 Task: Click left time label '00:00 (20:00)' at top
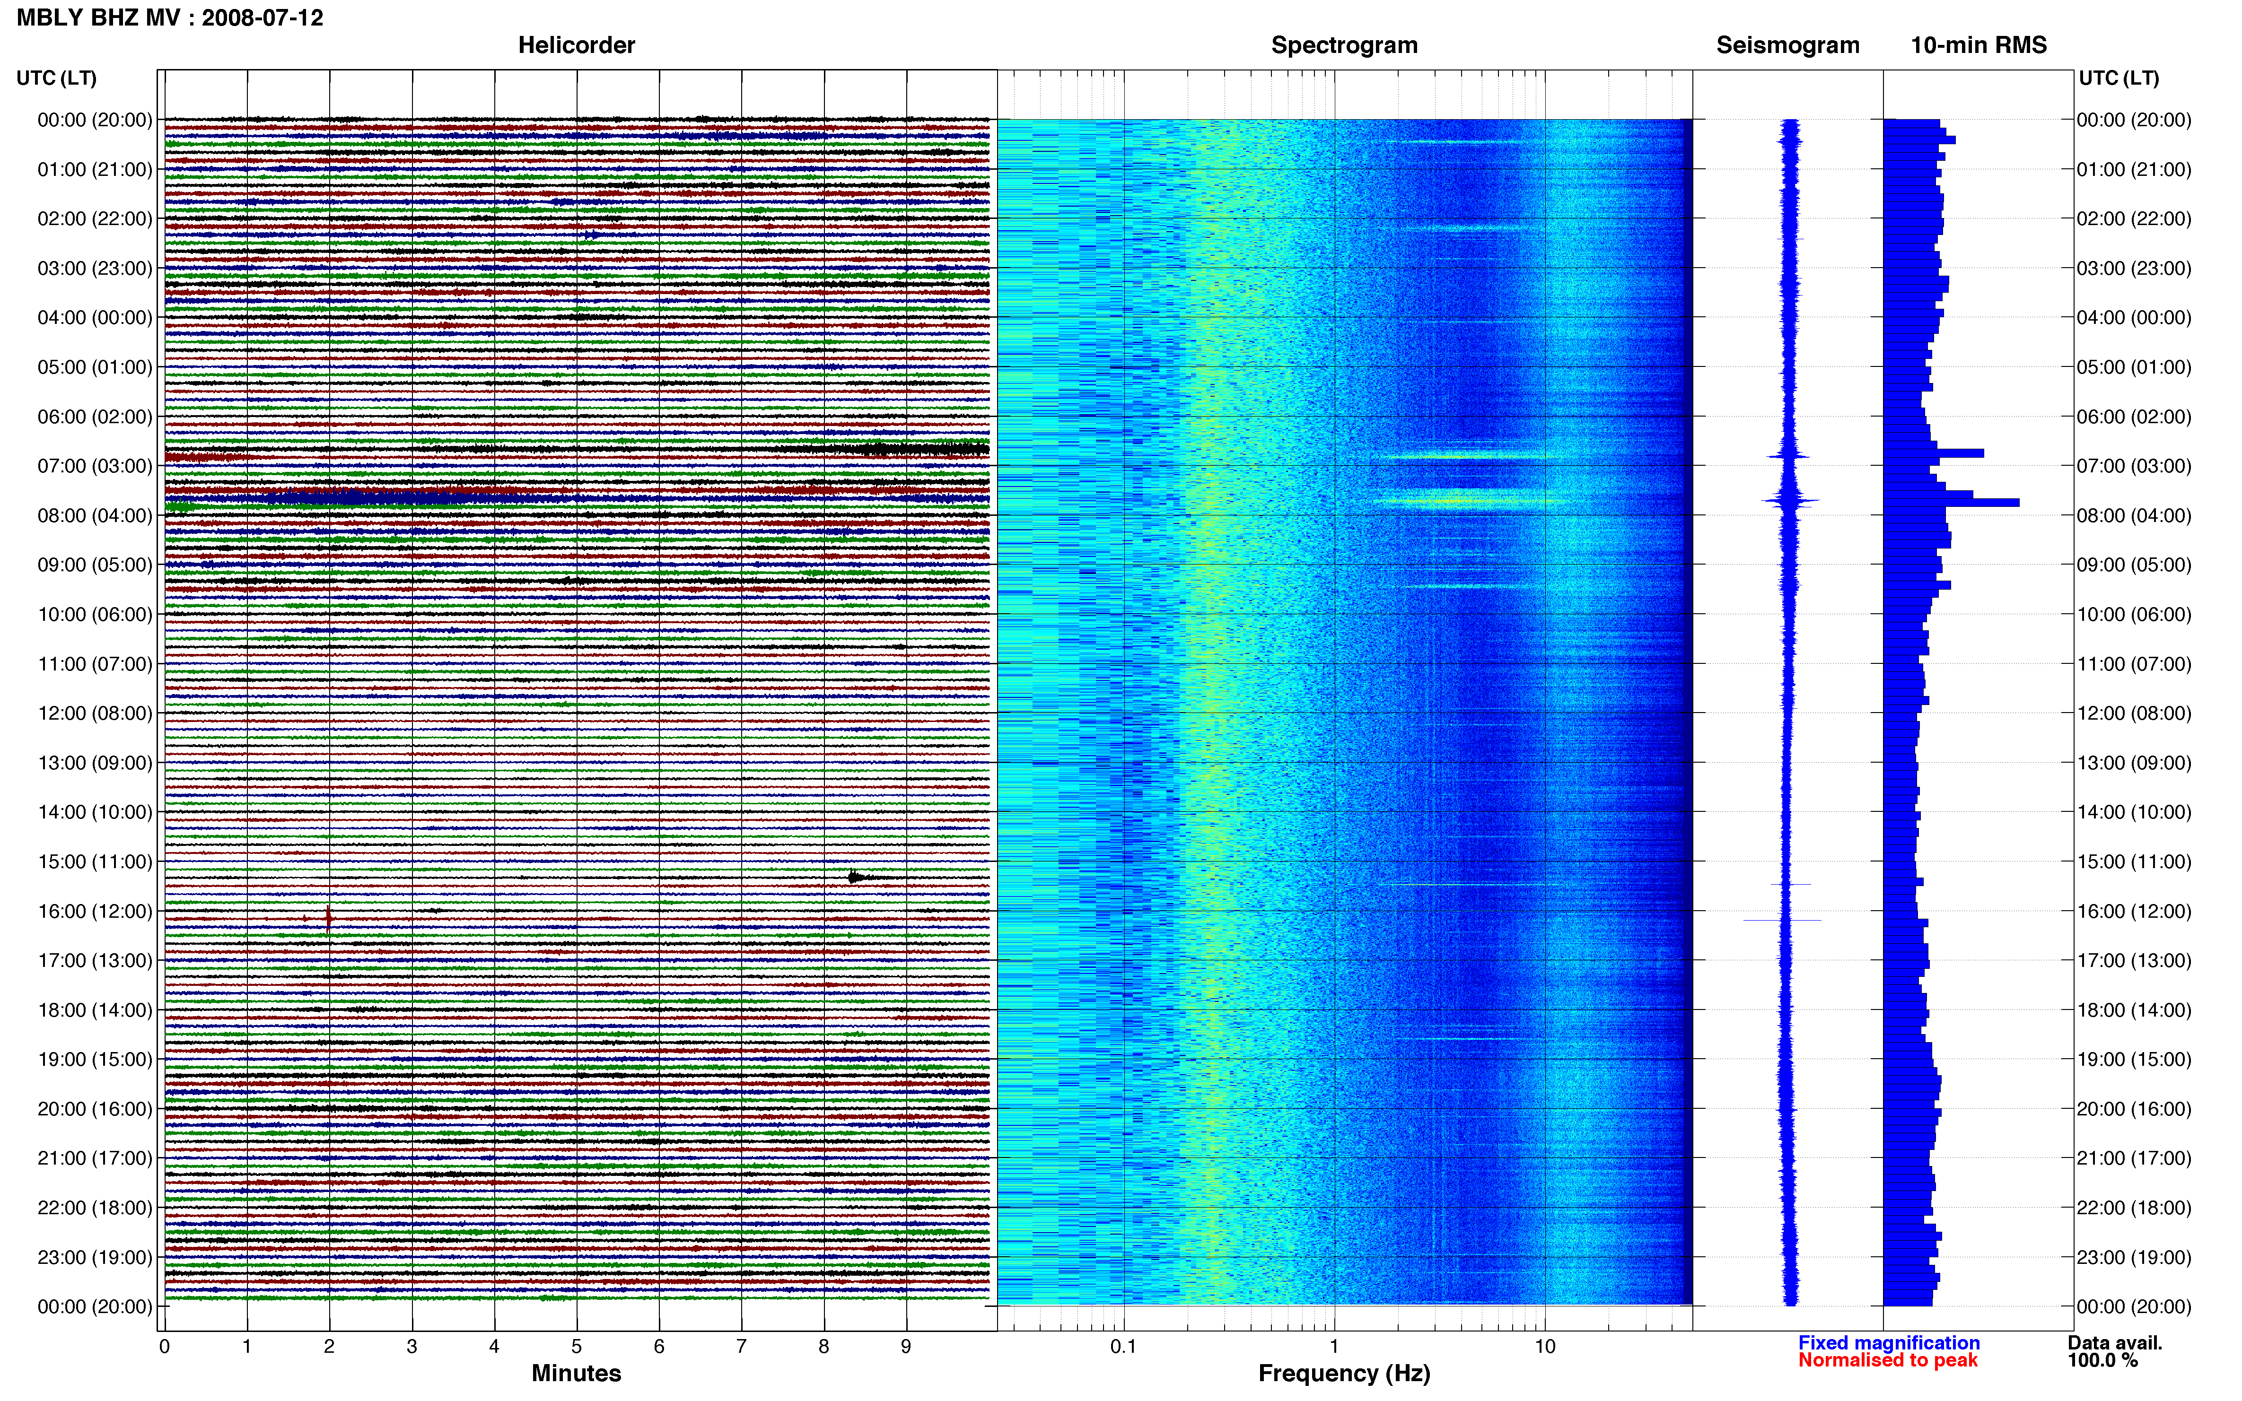pos(95,120)
